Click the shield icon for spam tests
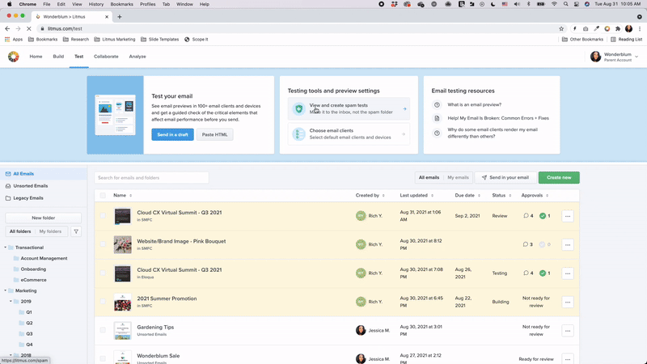Screen dimensions: 647x364 tap(298, 108)
